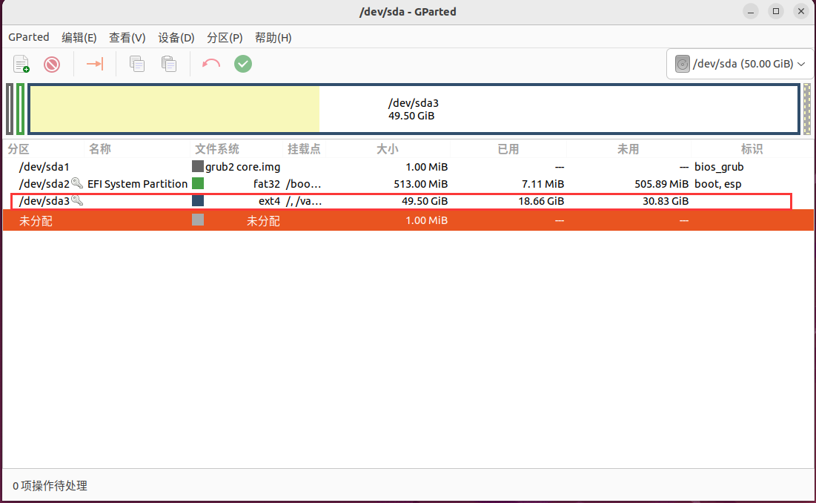This screenshot has height=503, width=816.
Task: Click the delete partition icon
Action: click(52, 64)
